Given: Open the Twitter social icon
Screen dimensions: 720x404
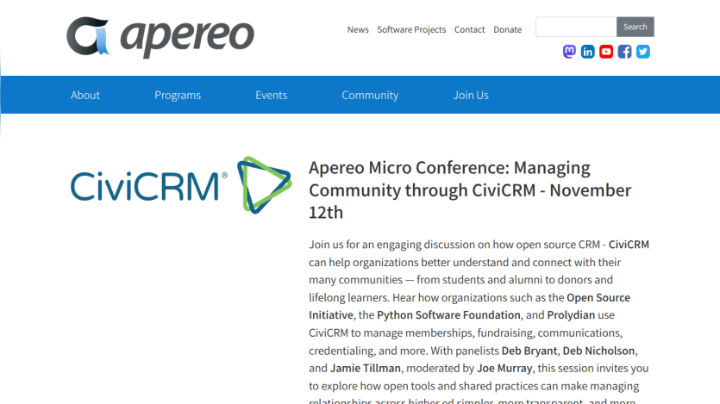Looking at the screenshot, I should point(643,52).
